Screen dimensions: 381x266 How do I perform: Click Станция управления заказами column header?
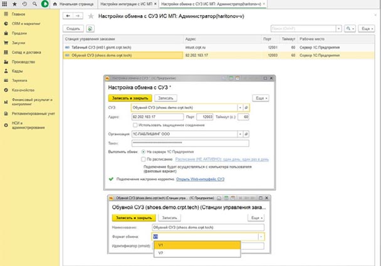(123, 39)
